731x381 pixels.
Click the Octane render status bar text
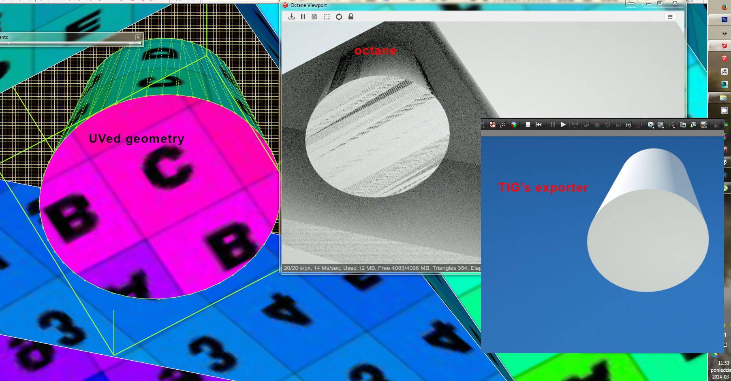point(382,268)
